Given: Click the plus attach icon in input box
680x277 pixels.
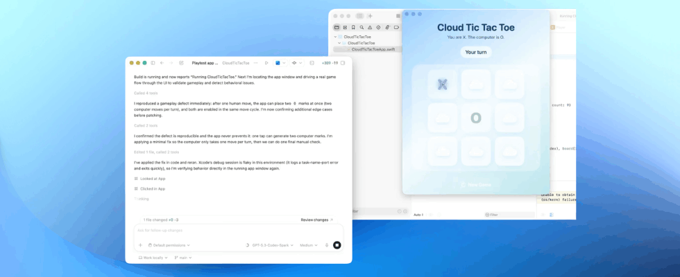Looking at the screenshot, I should click(140, 245).
